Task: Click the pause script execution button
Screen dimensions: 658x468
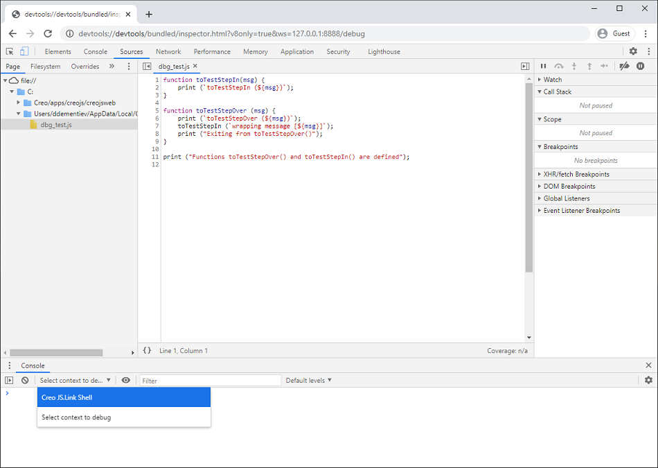Action: [x=544, y=66]
